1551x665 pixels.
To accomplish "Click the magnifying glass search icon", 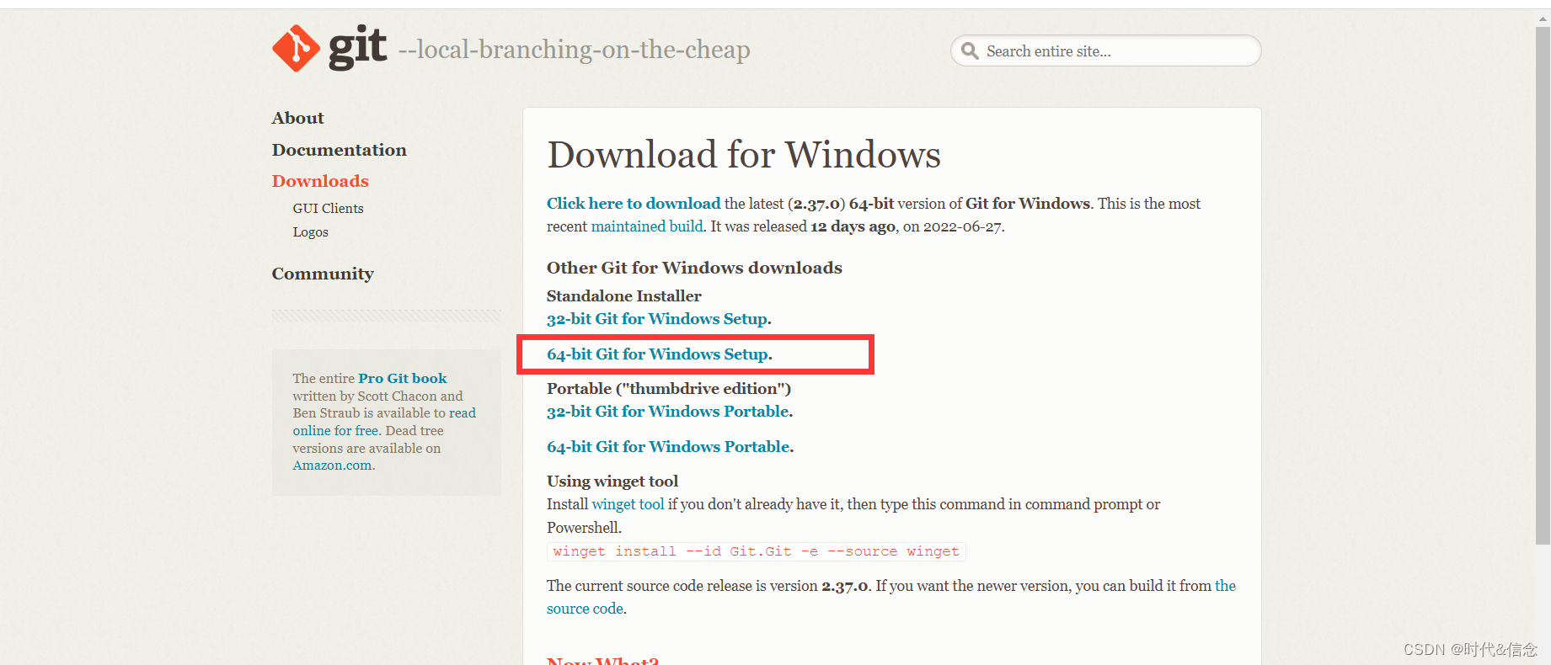I will 970,51.
